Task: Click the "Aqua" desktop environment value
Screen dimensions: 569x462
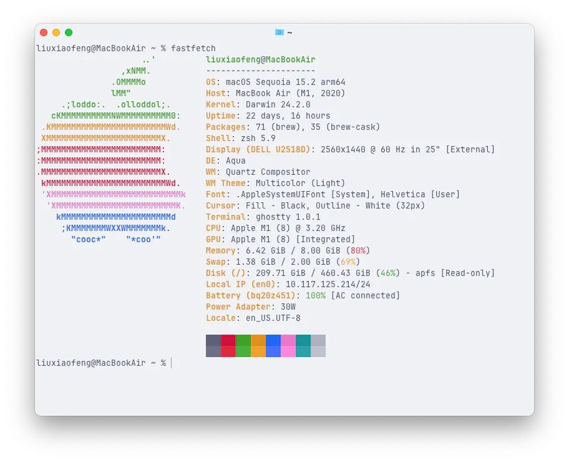Action: pos(235,161)
